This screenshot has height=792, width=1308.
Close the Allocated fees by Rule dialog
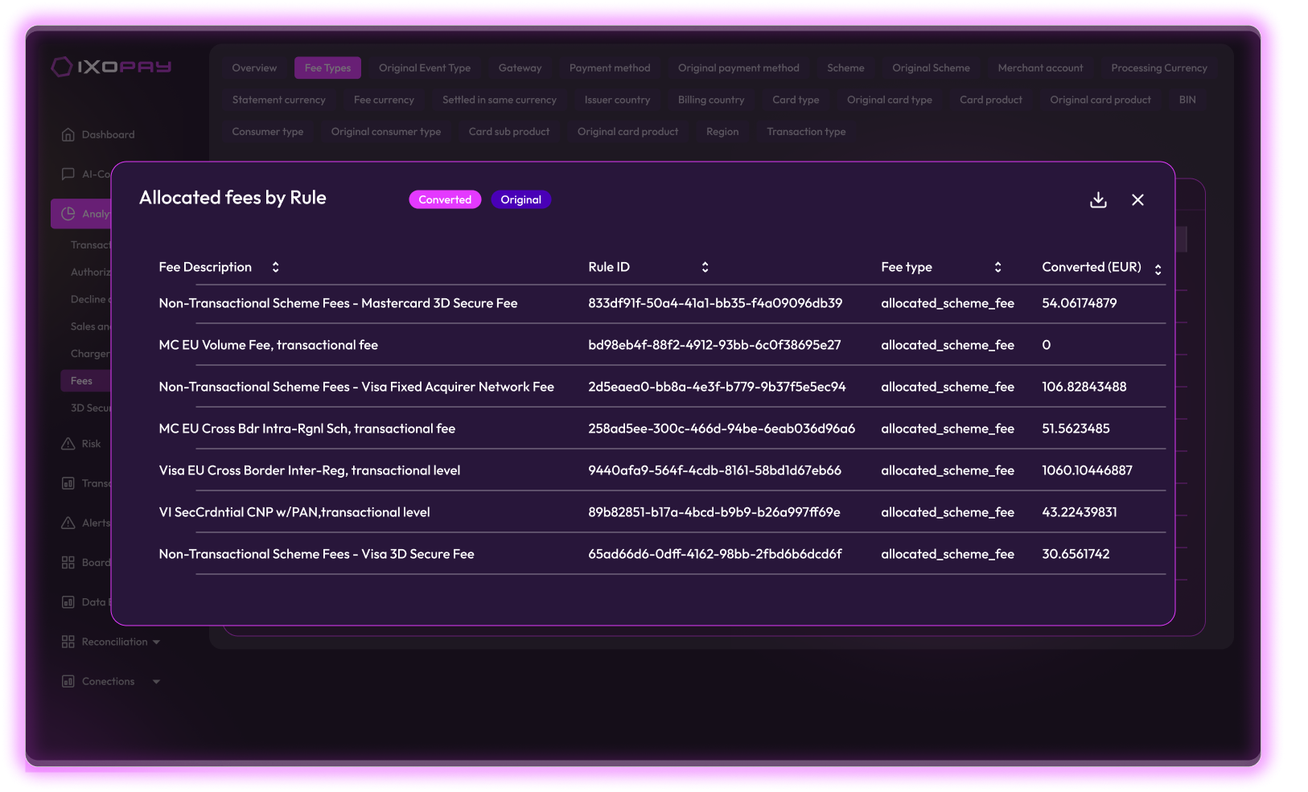(x=1137, y=200)
